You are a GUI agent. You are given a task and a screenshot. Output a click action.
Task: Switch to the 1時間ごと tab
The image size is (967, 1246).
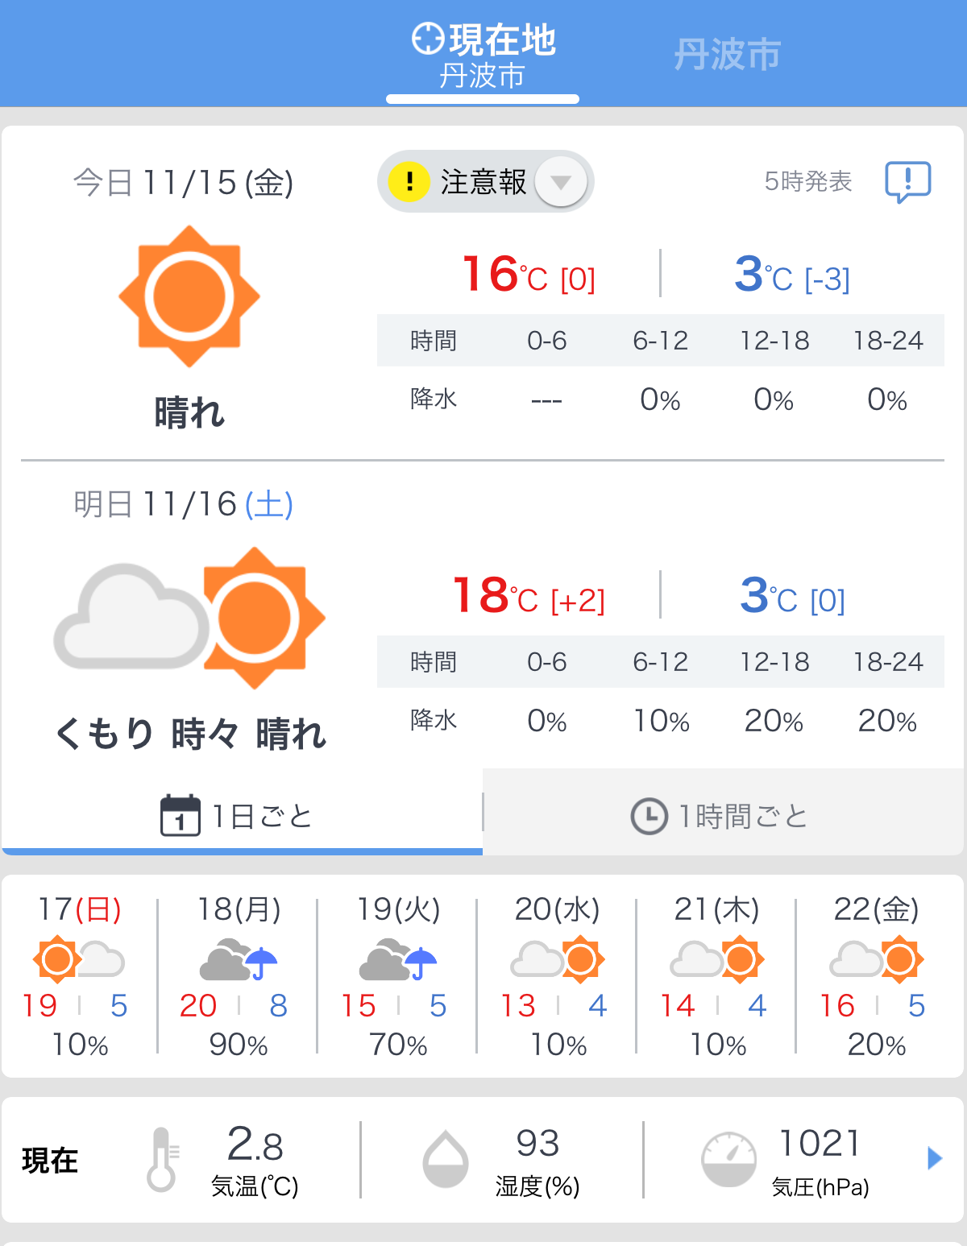(x=724, y=812)
